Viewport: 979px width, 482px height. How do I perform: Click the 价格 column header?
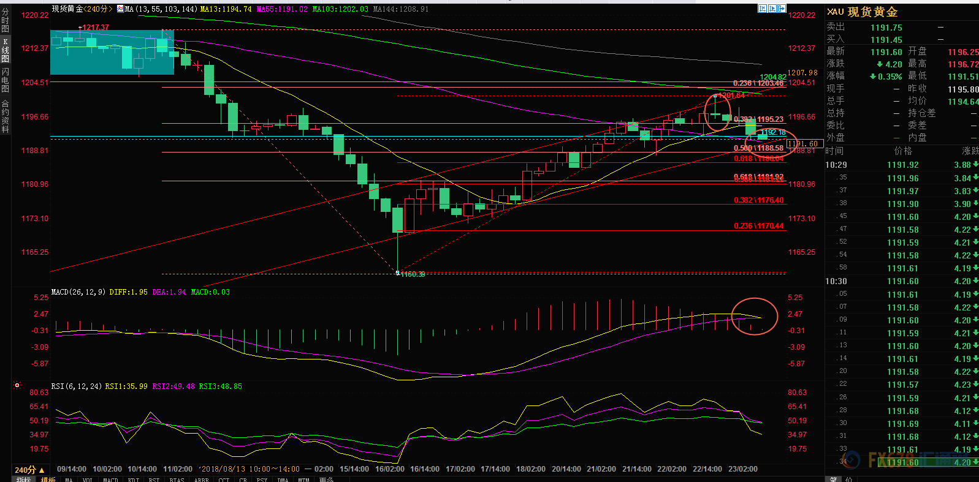[903, 151]
